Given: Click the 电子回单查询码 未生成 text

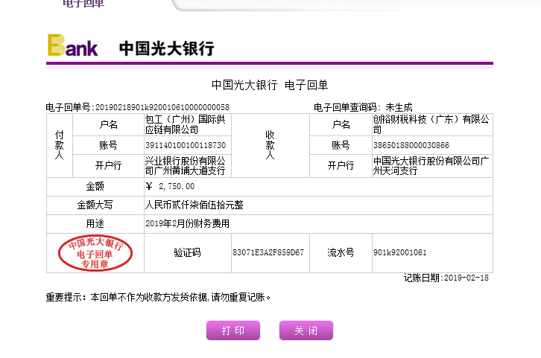Looking at the screenshot, I should point(363,107).
